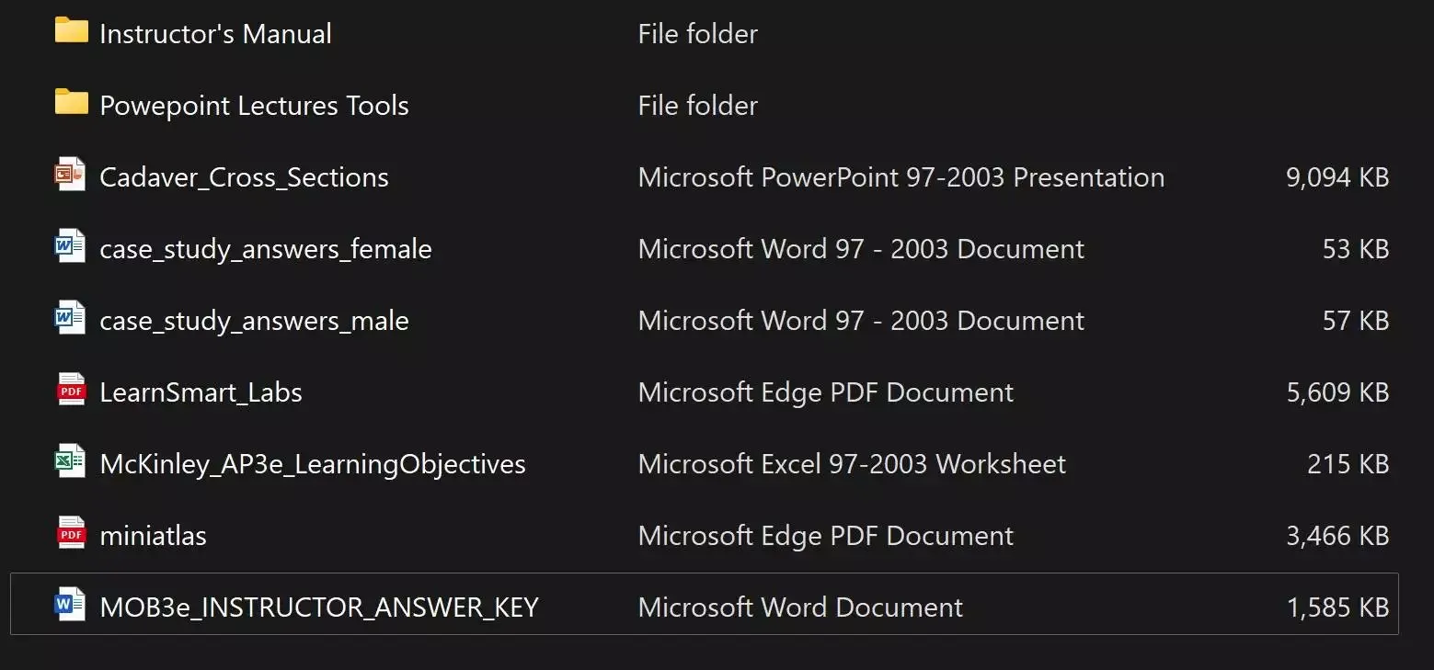This screenshot has height=670, width=1434.
Task: Click the Instructor's Manual folder icon
Action: click(x=71, y=32)
